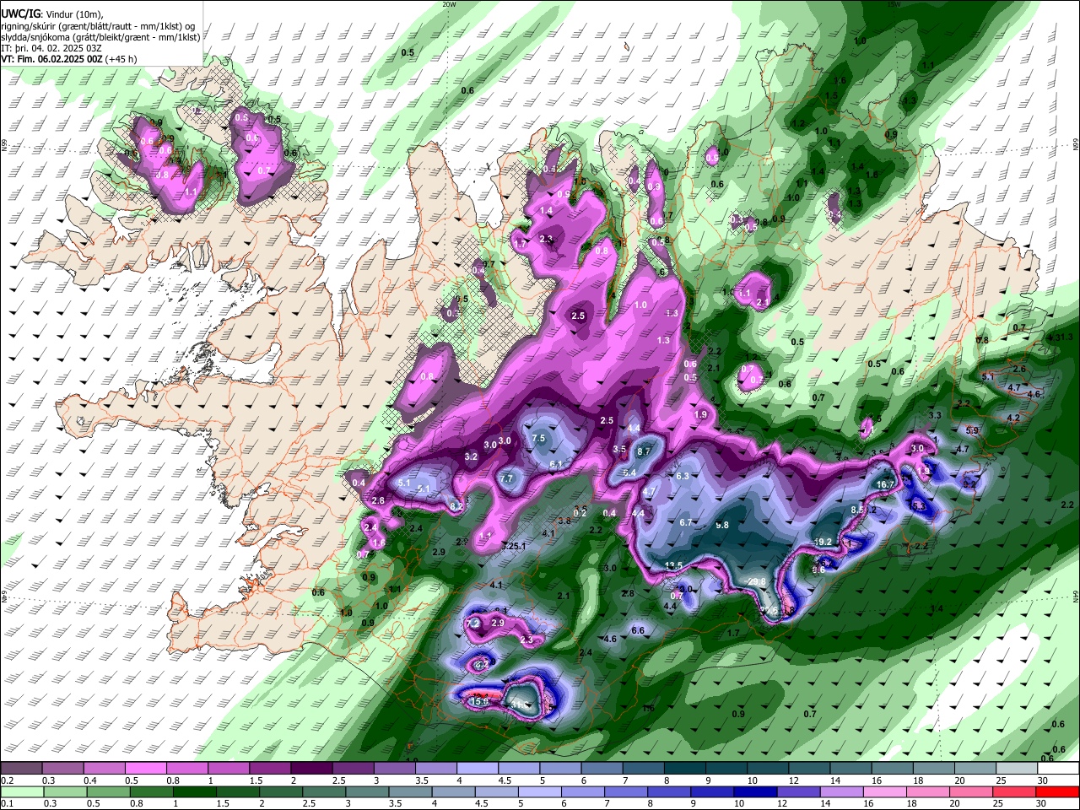This screenshot has height=810, width=1080.
Task: Select the darkest purple swatch between 2 and 2.5
Action: click(x=310, y=768)
